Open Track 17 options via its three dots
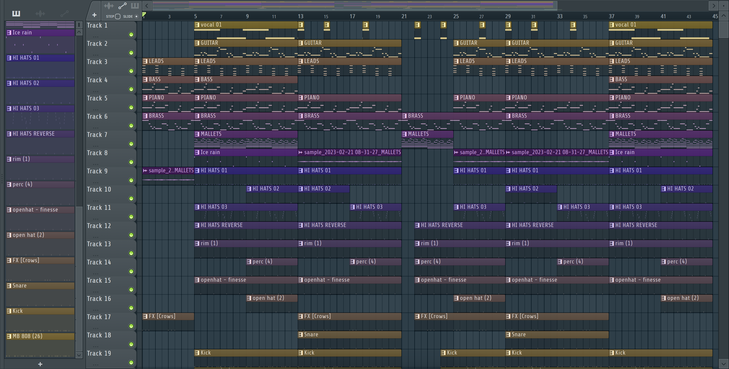 tap(96, 328)
